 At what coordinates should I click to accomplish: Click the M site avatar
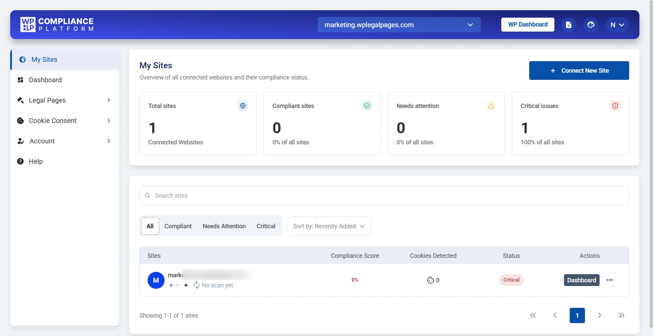(x=156, y=280)
